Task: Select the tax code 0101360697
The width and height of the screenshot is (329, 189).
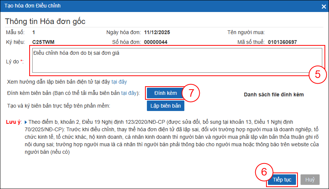Action: (x=282, y=42)
